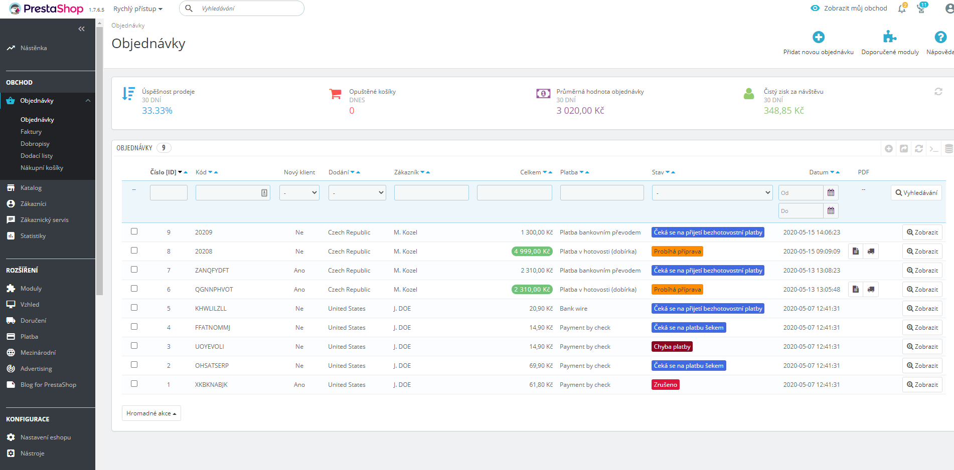This screenshot has width=954, height=470.
Task: Click the export icon in table toolbar
Action: (x=904, y=149)
